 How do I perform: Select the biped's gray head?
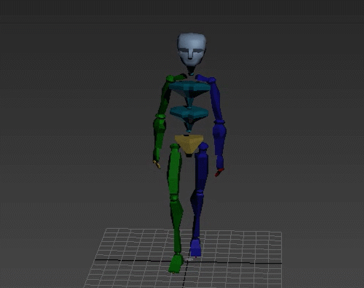(192, 49)
